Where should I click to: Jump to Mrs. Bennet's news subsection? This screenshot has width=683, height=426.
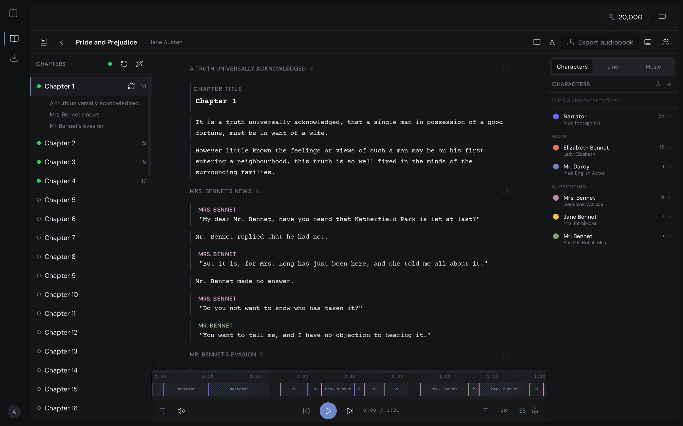click(74, 114)
